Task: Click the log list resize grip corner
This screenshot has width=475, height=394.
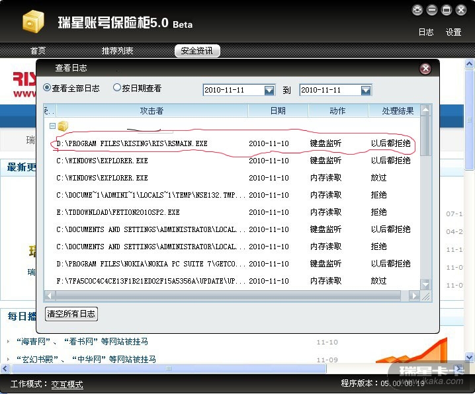Action: tap(425, 296)
